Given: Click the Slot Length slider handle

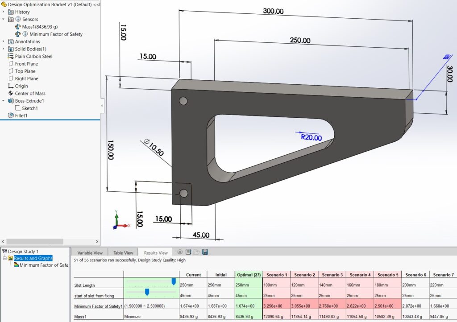Looking at the screenshot, I should 174,281.
